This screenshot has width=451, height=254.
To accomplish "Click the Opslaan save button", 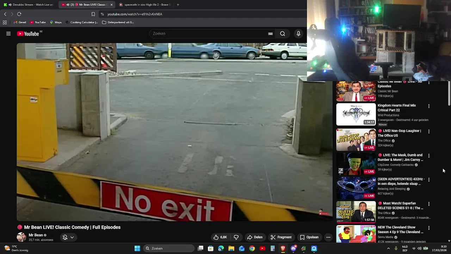I will (309, 237).
